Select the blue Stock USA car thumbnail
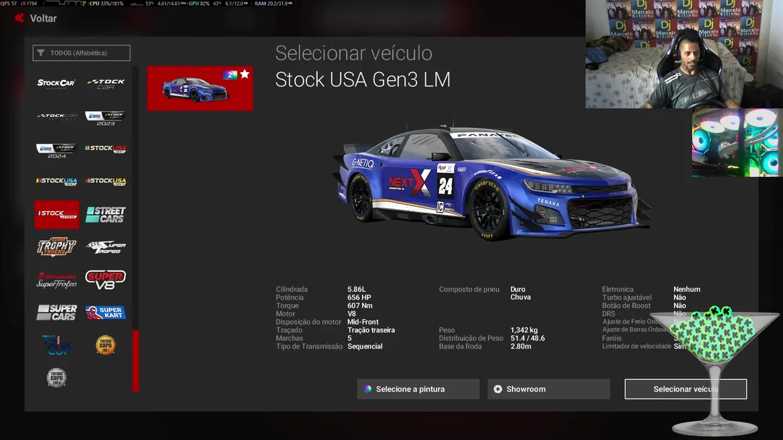This screenshot has height=440, width=783. pyautogui.click(x=199, y=89)
